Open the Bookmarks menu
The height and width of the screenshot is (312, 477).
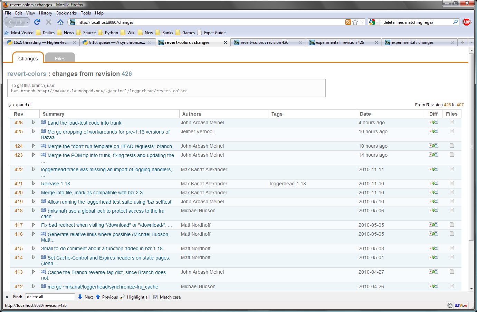tap(66, 13)
